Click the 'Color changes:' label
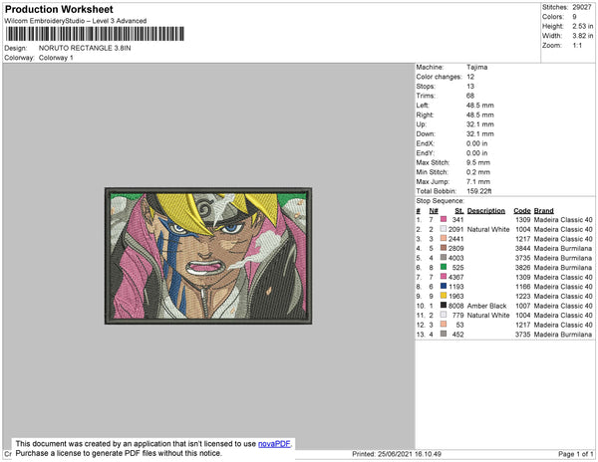Screen dimensions: 598x462 pos(439,77)
